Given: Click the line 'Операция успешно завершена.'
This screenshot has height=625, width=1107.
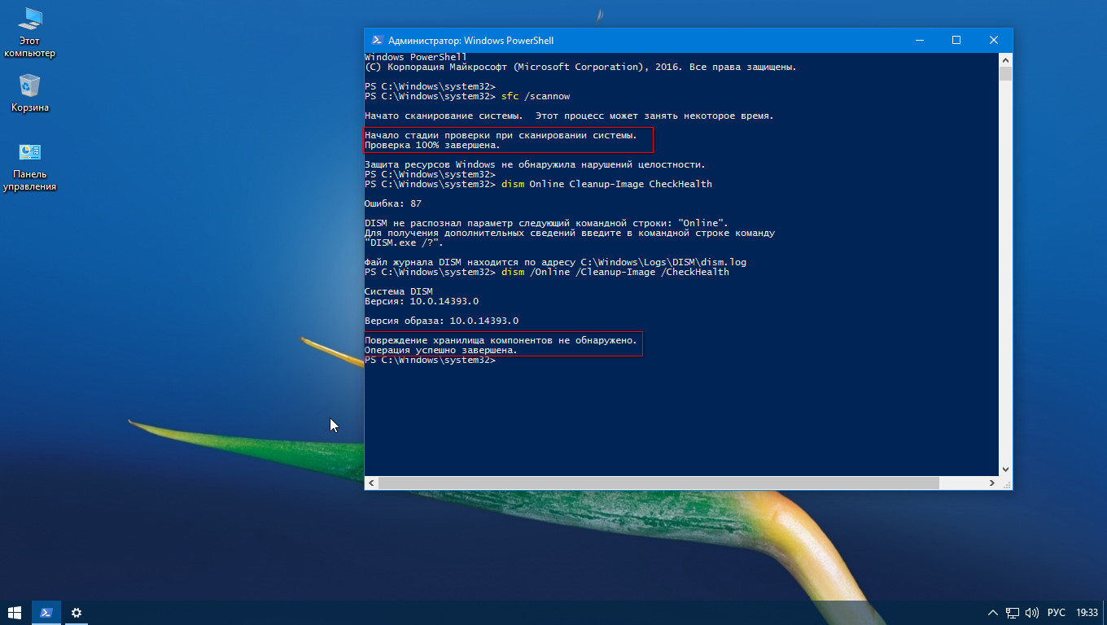Looking at the screenshot, I should point(441,350).
